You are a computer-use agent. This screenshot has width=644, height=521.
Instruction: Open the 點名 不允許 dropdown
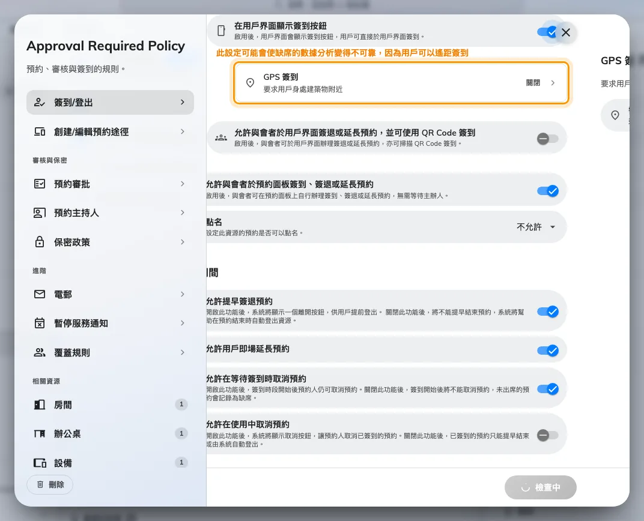point(536,227)
